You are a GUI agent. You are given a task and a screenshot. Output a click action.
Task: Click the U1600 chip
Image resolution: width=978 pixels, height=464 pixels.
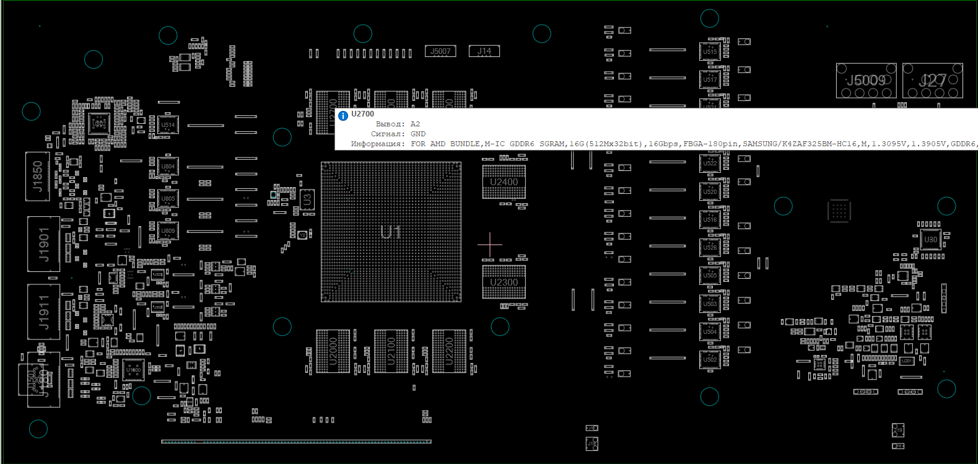(134, 370)
